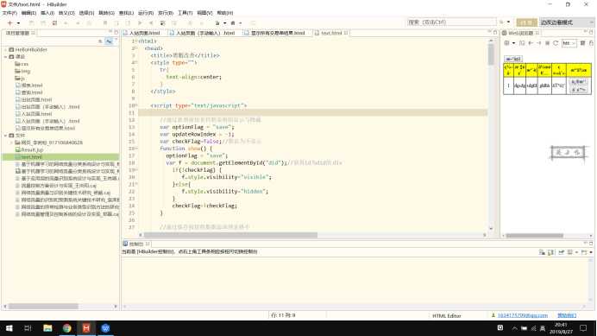Image resolution: width=597 pixels, height=336 pixels.
Task: Open File Explorer from the taskbar
Action: (x=47, y=328)
